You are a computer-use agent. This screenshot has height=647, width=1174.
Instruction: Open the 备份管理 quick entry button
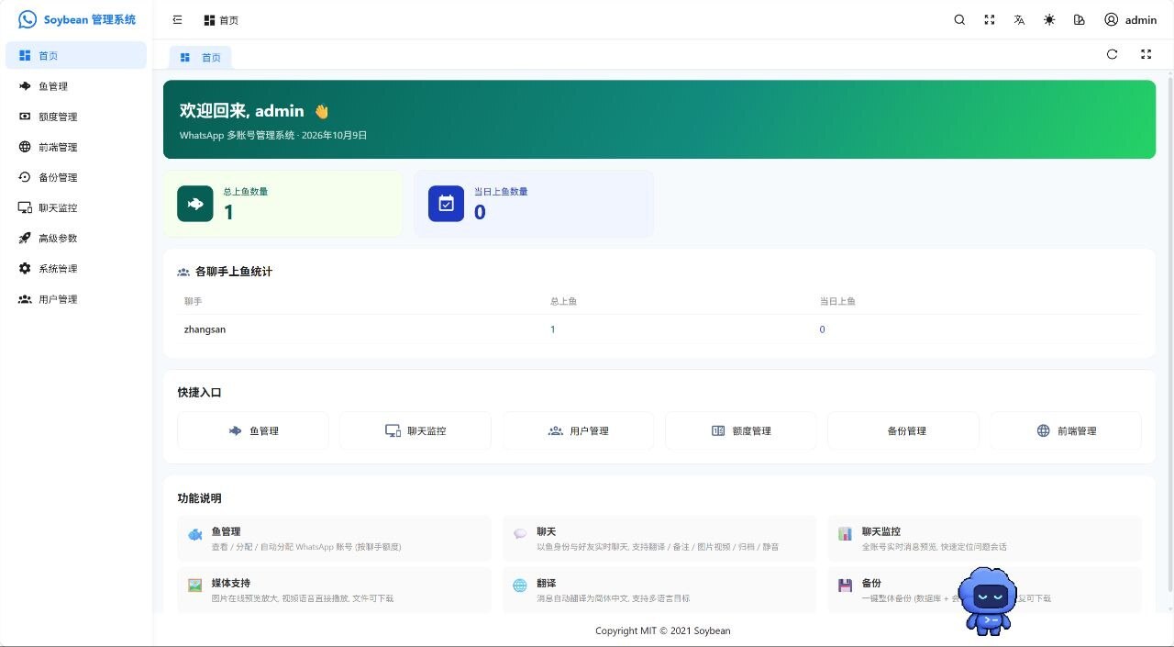click(903, 430)
